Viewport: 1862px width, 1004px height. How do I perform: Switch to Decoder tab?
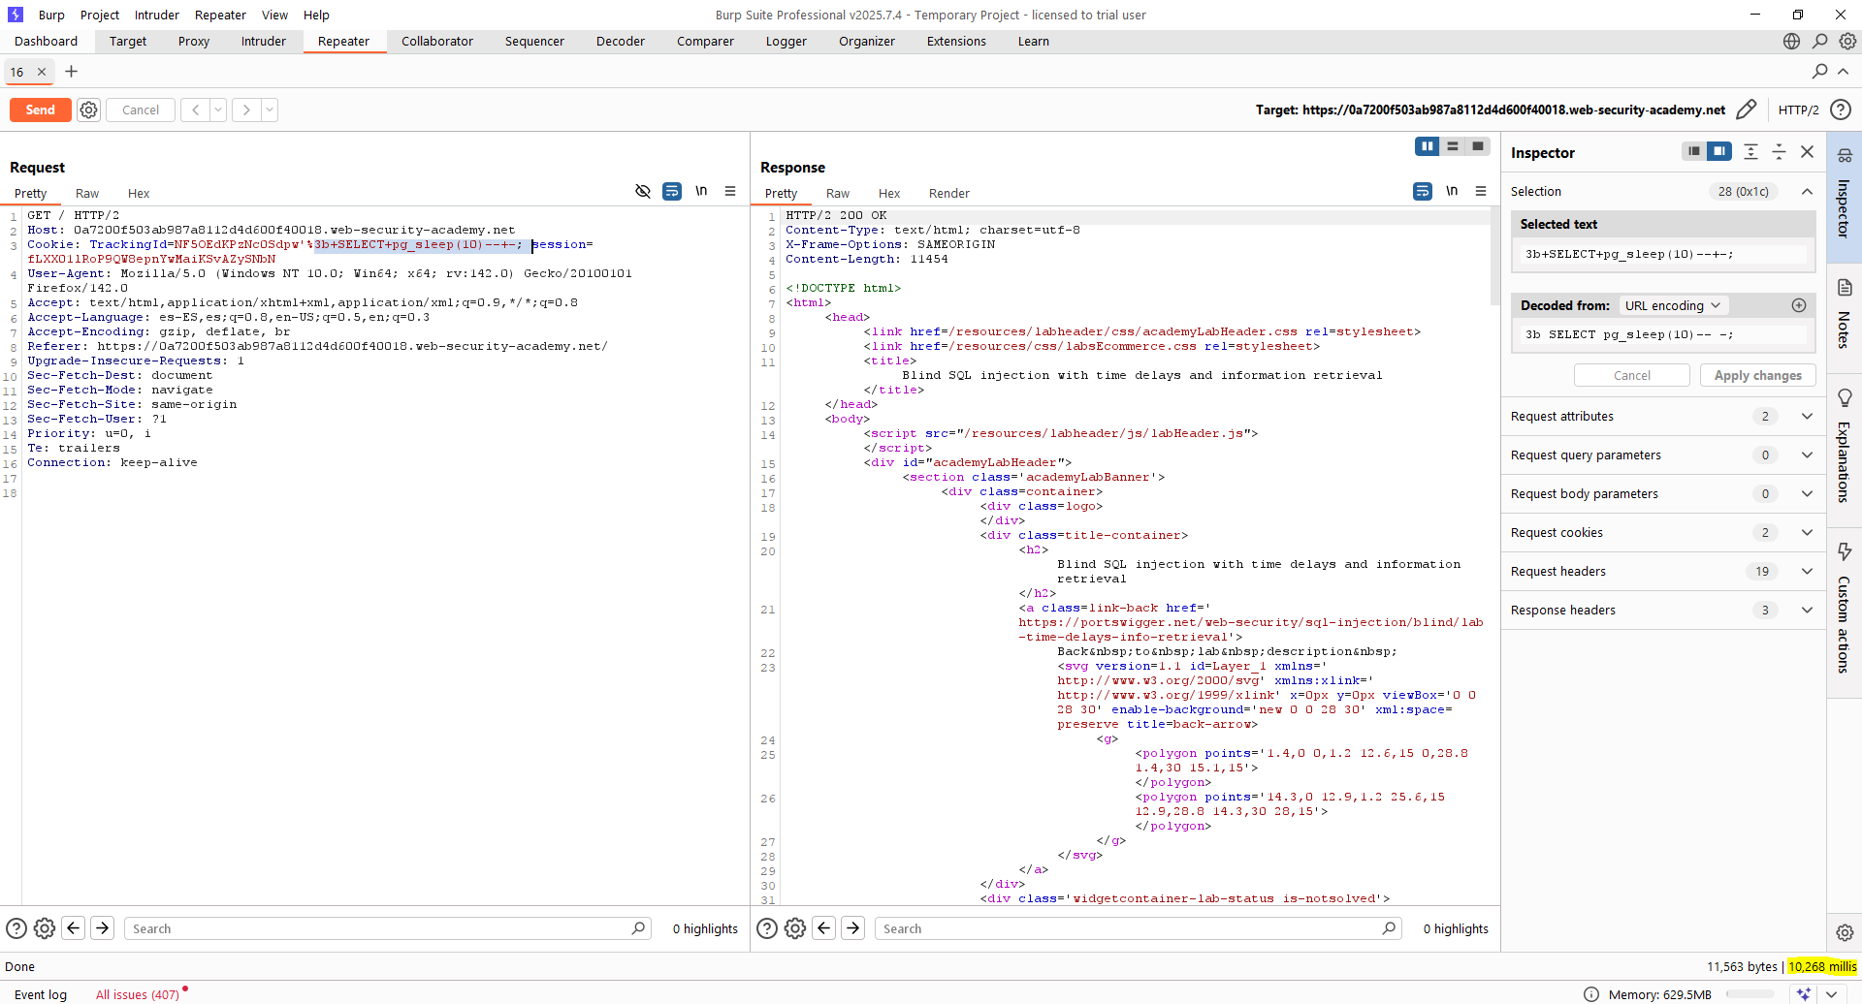621,42
